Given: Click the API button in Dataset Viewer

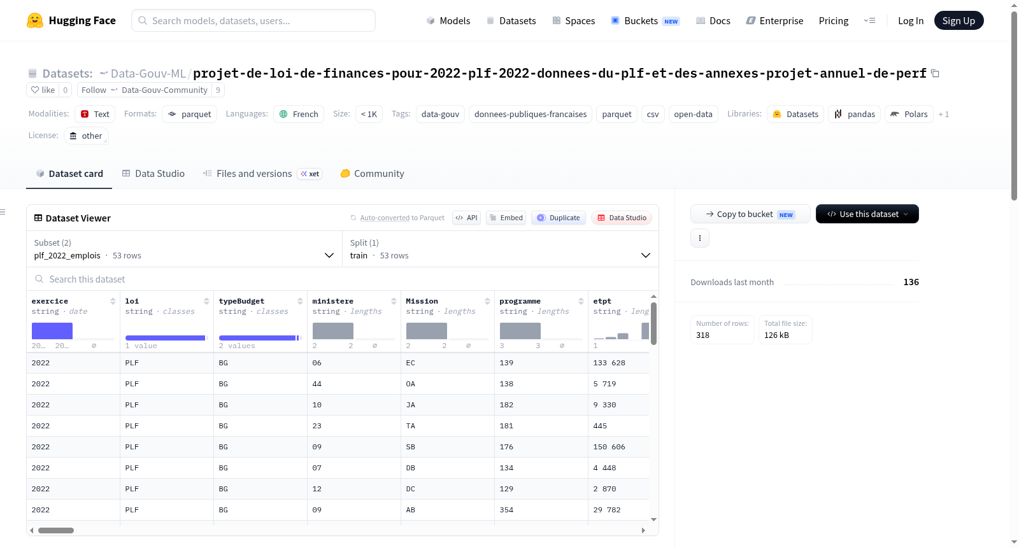Looking at the screenshot, I should click(x=466, y=218).
